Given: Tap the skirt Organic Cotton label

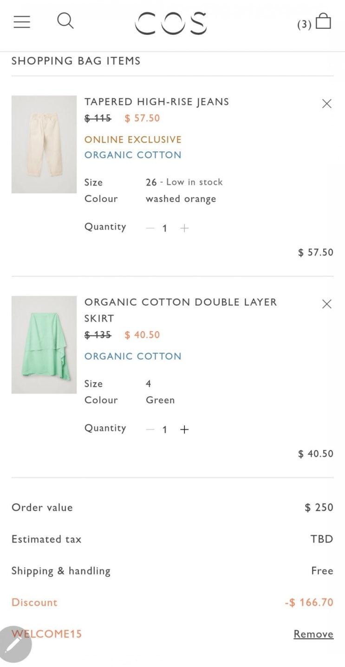Looking at the screenshot, I should pyautogui.click(x=133, y=356).
